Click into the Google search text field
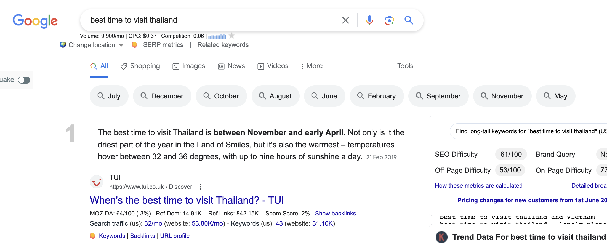This screenshot has height=245, width=607. [210, 20]
